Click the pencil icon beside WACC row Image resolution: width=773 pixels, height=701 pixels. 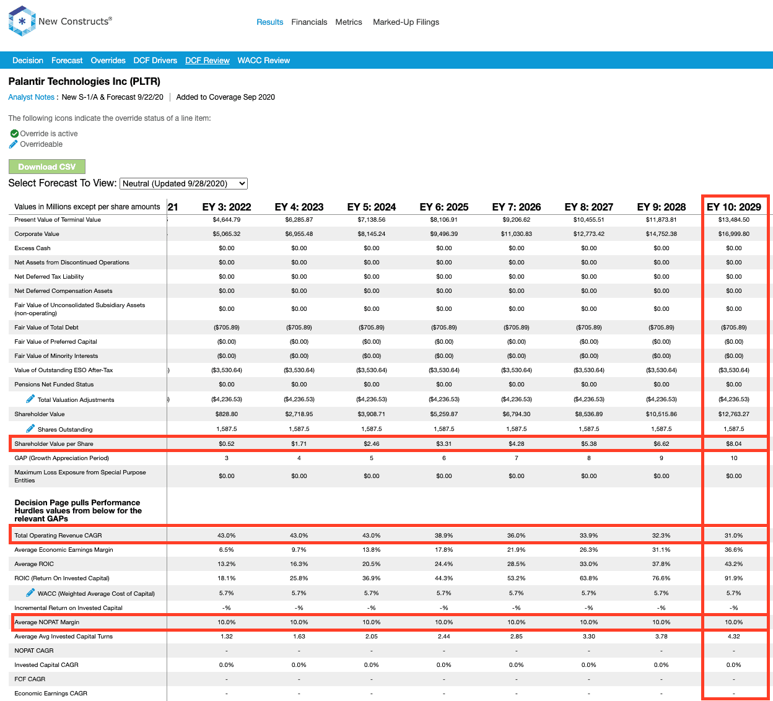tap(30, 593)
